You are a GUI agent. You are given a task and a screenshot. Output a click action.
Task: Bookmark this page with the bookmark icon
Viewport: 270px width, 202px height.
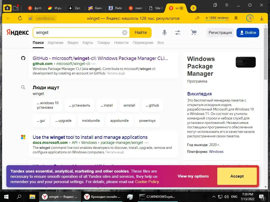tap(236, 18)
